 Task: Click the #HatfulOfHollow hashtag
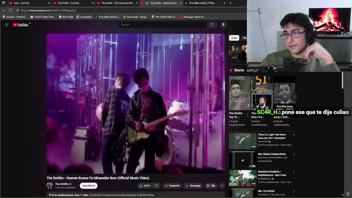pyautogui.click(x=145, y=195)
